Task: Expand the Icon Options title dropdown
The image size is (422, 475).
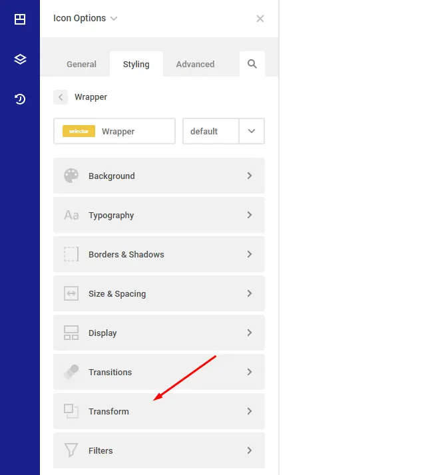Action: (114, 19)
